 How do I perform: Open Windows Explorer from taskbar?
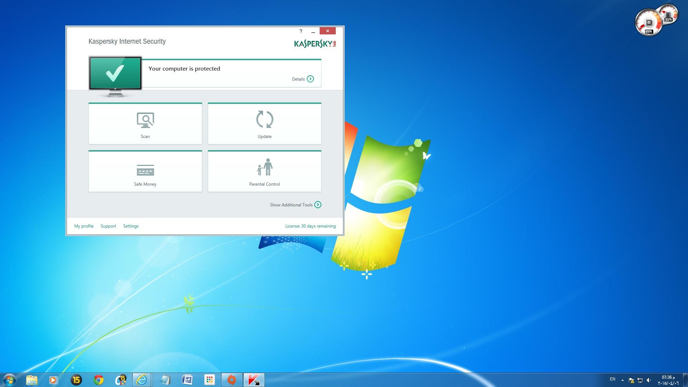[x=32, y=380]
